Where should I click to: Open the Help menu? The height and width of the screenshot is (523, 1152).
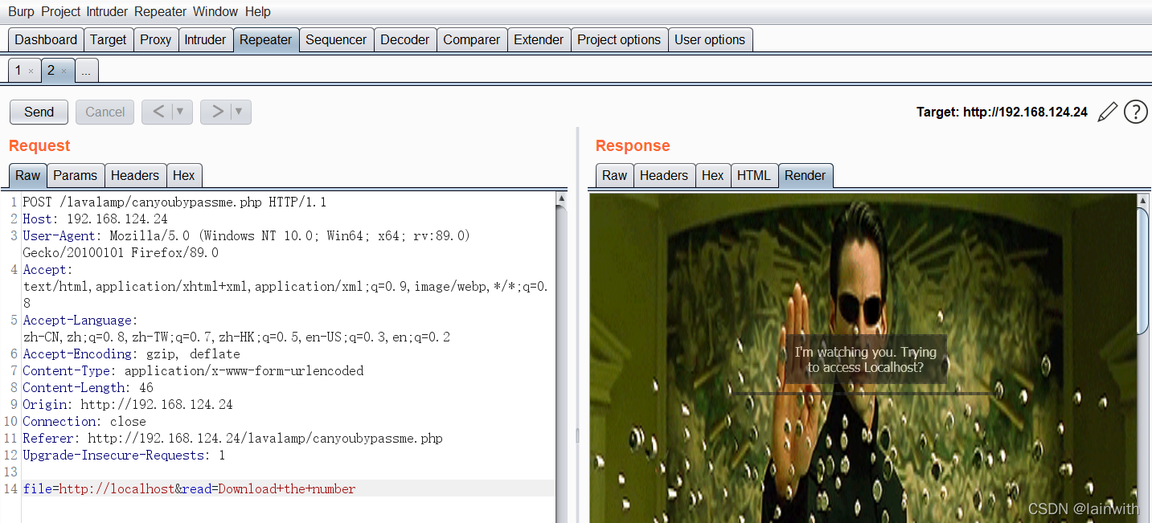(258, 11)
